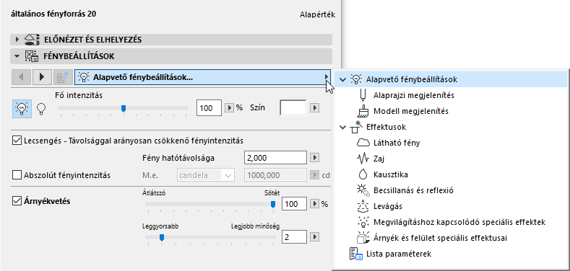Collapse the Effektusok tree group
The image size is (570, 271).
tap(342, 127)
